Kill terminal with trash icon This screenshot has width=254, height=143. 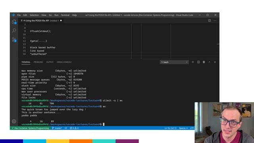click(x=204, y=62)
